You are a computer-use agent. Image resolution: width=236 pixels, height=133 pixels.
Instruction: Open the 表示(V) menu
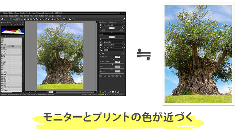pos(27,16)
